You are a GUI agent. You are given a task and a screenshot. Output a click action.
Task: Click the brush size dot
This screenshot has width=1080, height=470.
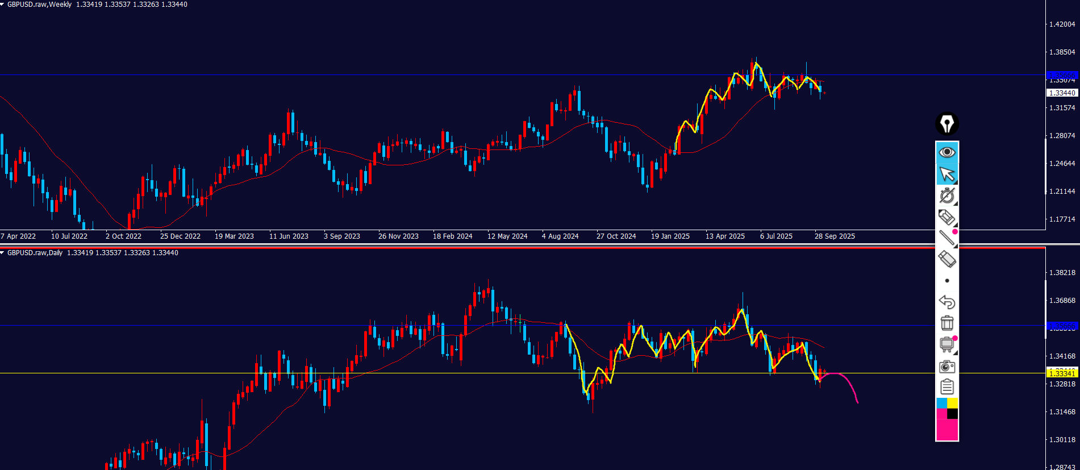[x=946, y=281]
